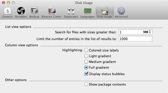
Task: Open the Backup safe icon
Action: pyautogui.click(x=34, y=11)
